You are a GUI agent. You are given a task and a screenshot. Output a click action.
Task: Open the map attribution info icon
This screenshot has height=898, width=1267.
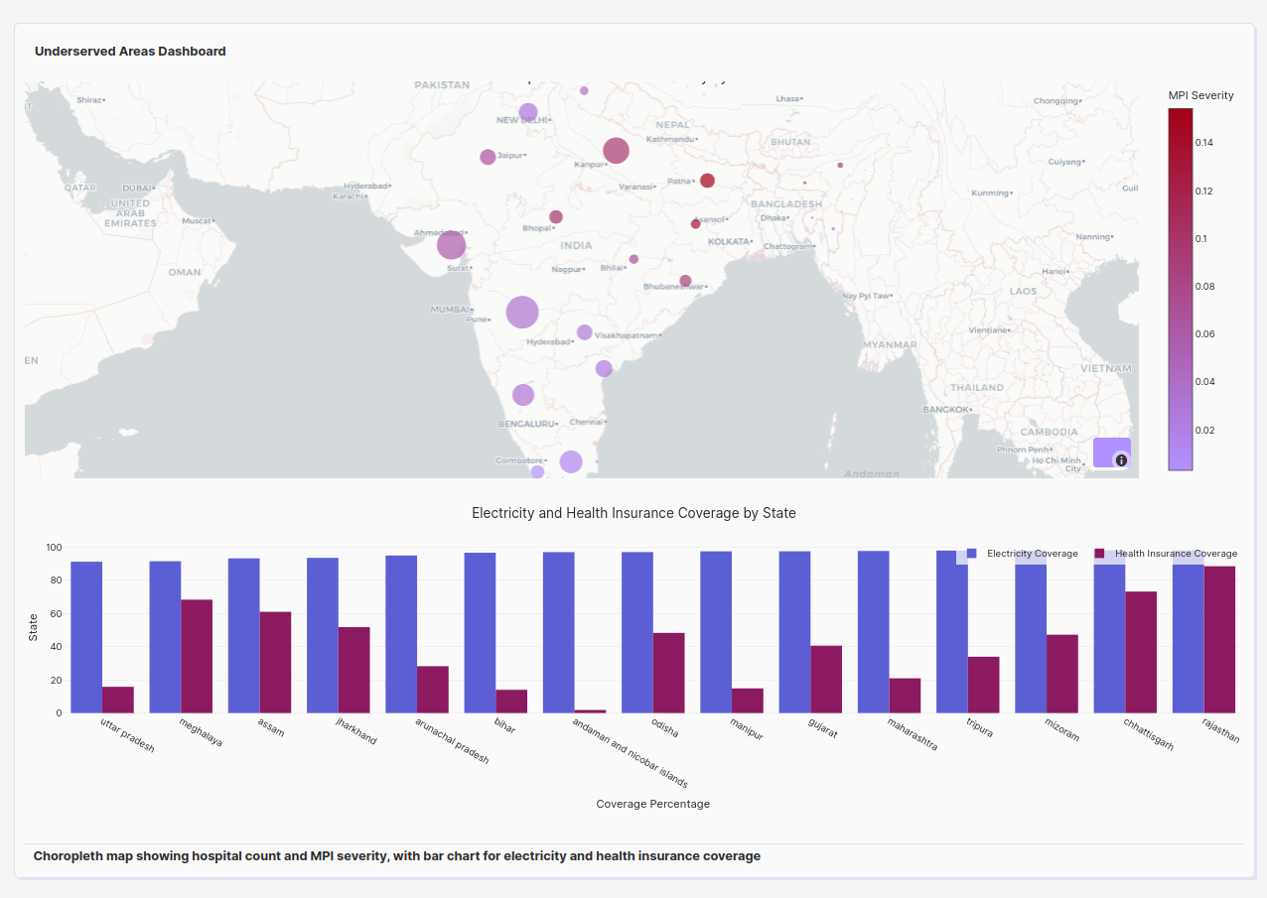(x=1121, y=460)
